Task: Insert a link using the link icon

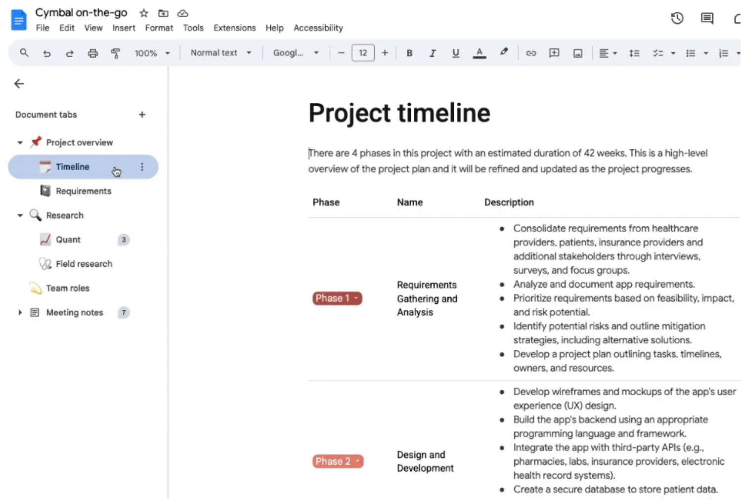Action: coord(531,53)
